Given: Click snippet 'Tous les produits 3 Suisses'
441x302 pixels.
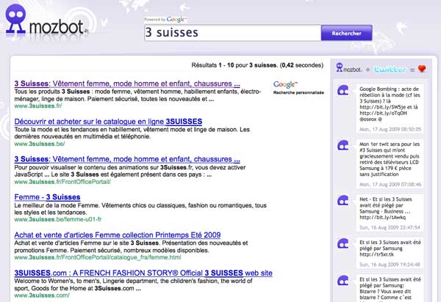Looking at the screenshot, I should click(x=138, y=95).
